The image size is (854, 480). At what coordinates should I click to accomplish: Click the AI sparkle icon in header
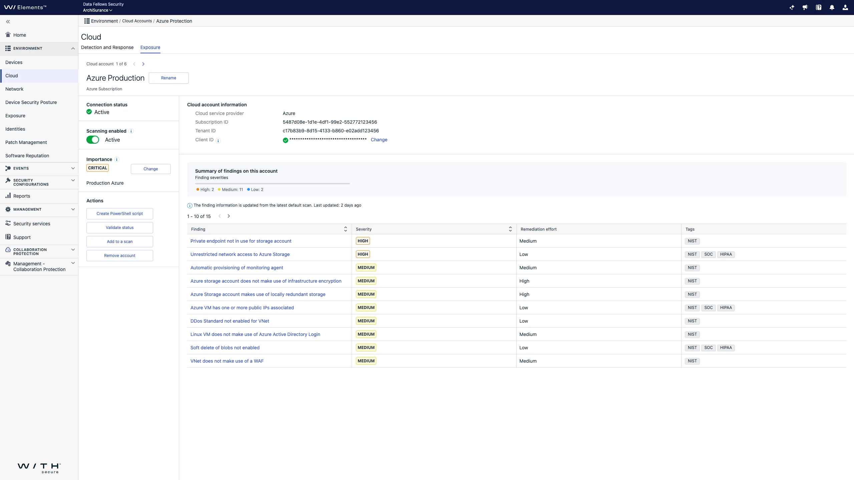[x=792, y=7]
